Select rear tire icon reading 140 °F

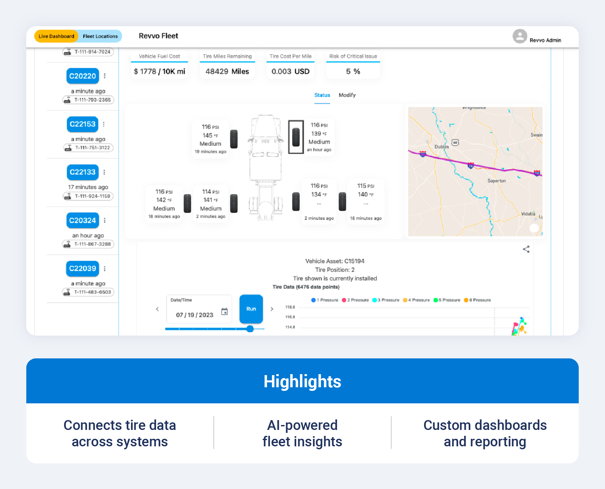342,202
